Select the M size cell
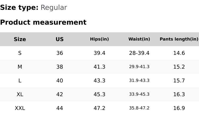This screenshot has height=115, width=199. pos(20,67)
